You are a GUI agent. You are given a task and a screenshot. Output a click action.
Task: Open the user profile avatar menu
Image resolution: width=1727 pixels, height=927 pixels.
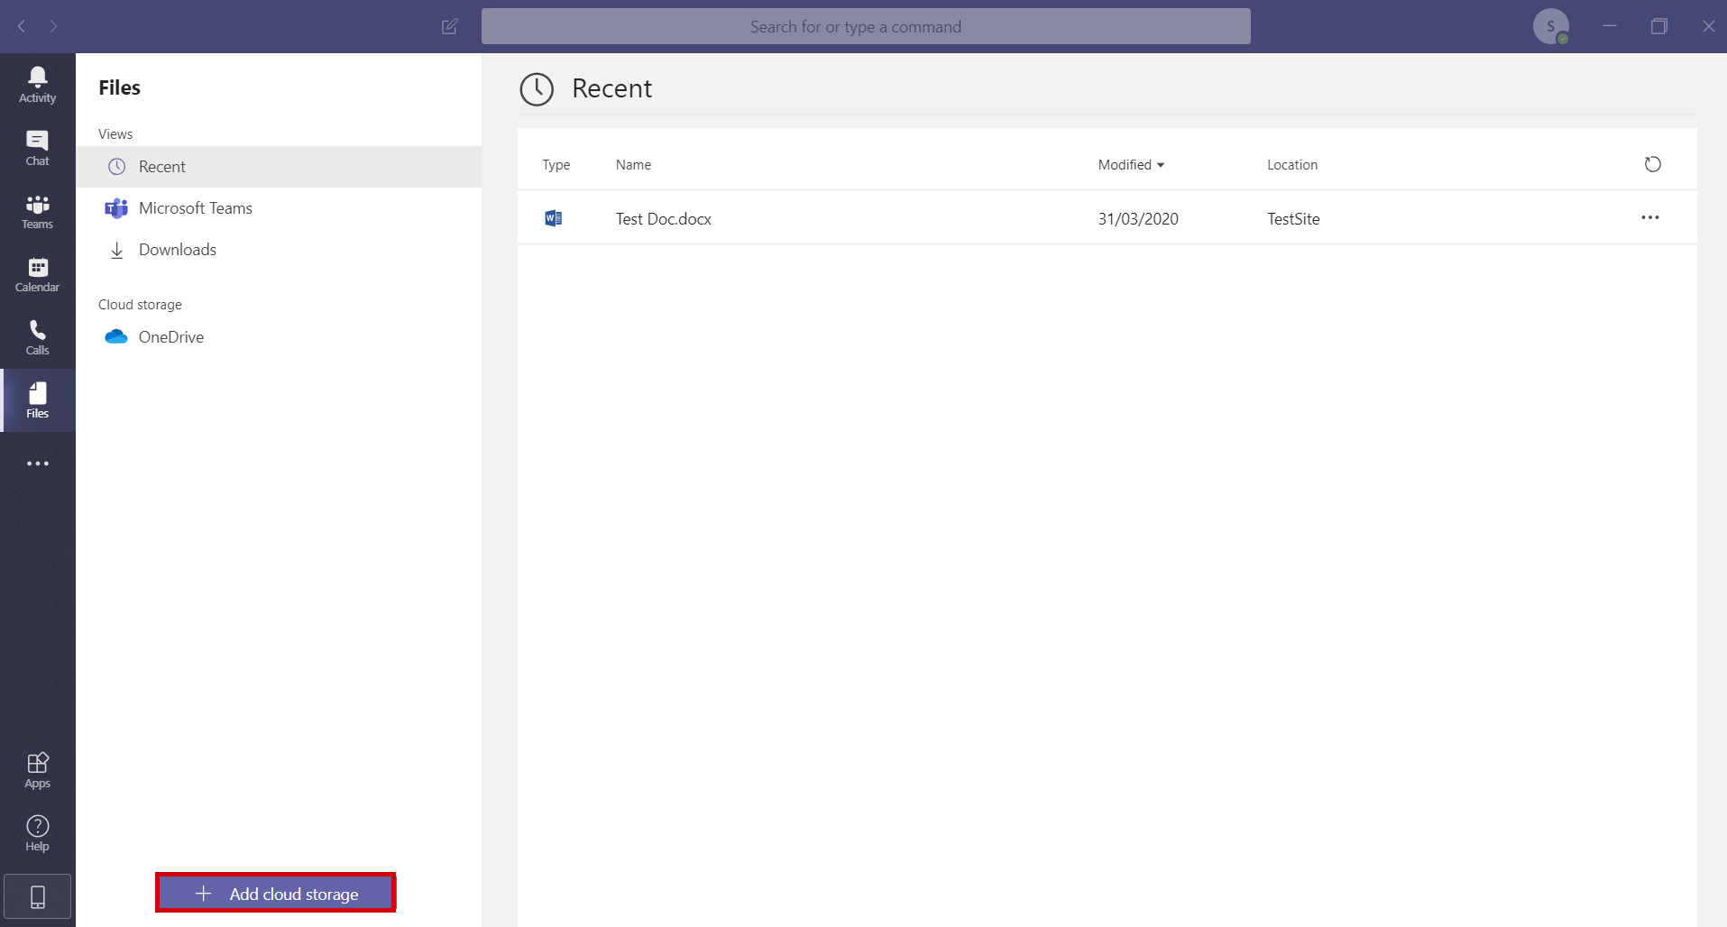(1550, 27)
